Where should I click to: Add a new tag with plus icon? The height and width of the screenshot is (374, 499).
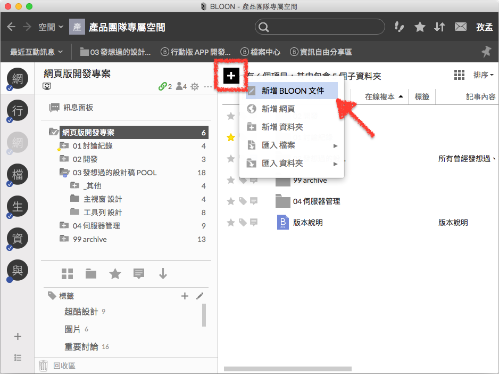click(x=185, y=296)
